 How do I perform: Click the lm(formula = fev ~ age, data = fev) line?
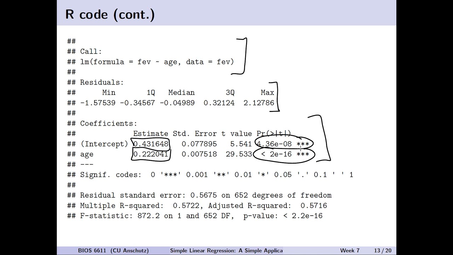tap(157, 62)
